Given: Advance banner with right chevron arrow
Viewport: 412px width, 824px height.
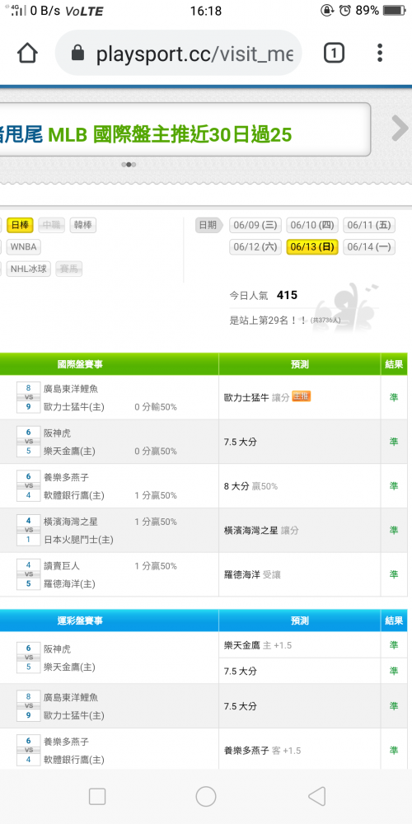Looking at the screenshot, I should click(x=400, y=129).
